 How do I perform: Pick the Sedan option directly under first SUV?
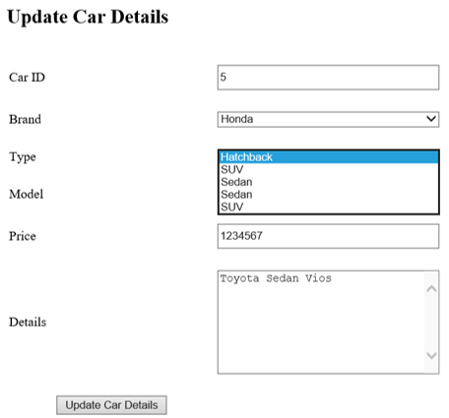click(329, 182)
